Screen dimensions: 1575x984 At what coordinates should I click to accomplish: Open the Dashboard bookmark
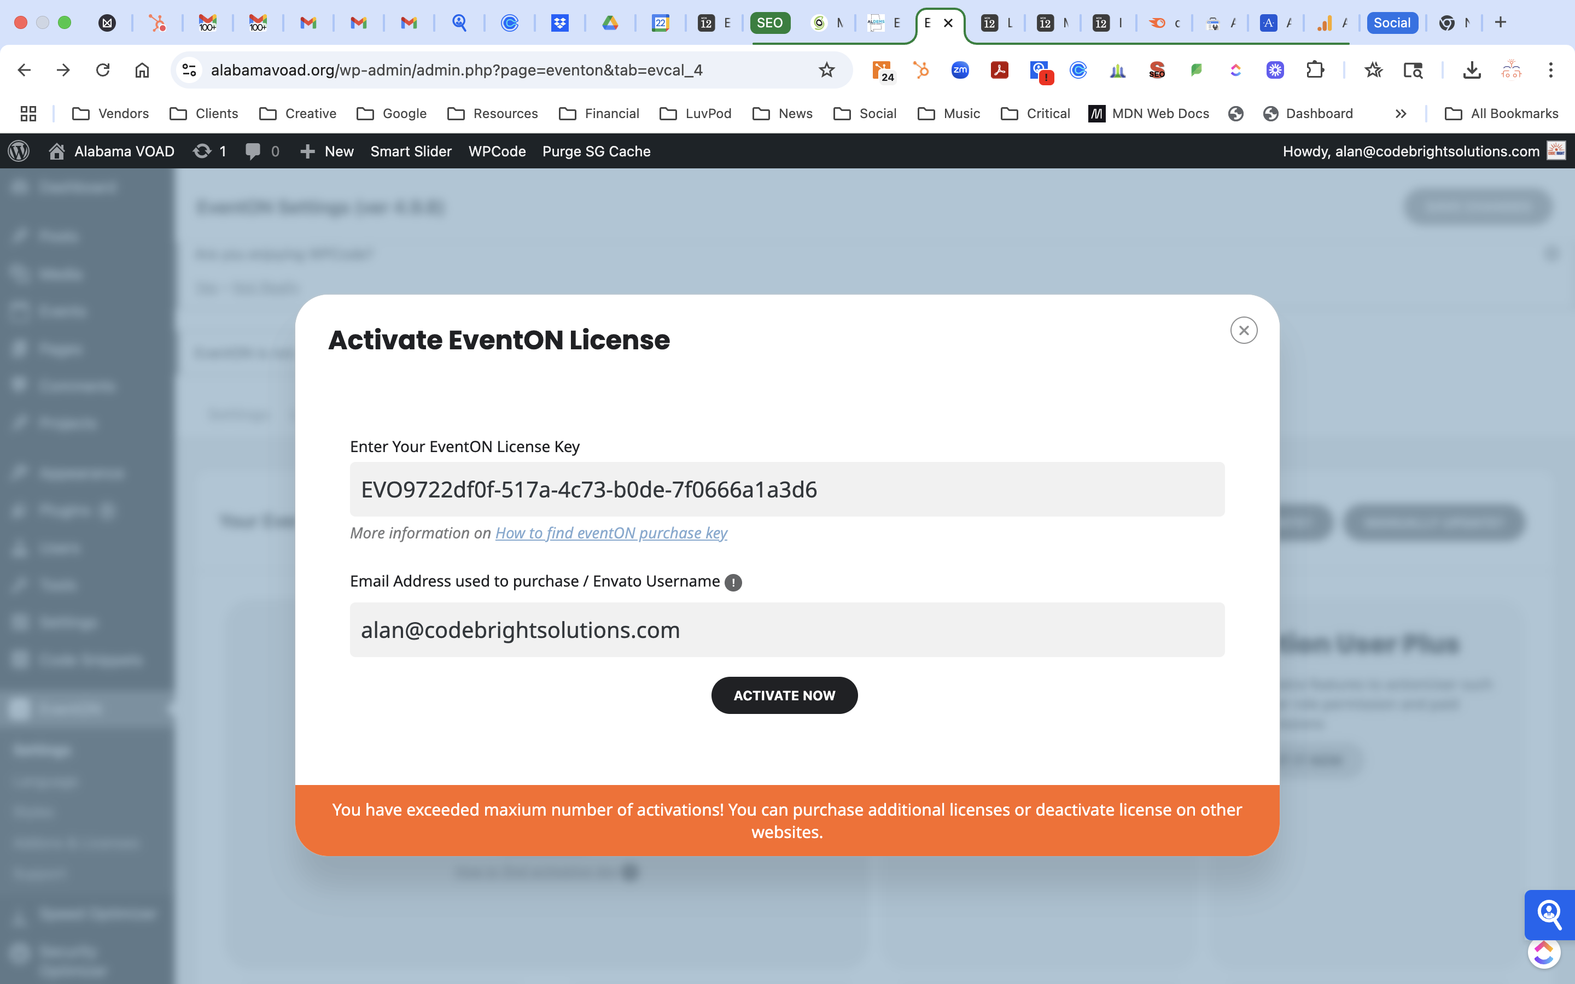[1308, 114]
